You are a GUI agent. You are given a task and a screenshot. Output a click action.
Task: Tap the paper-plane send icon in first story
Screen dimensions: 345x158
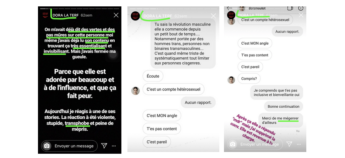tap(104, 146)
